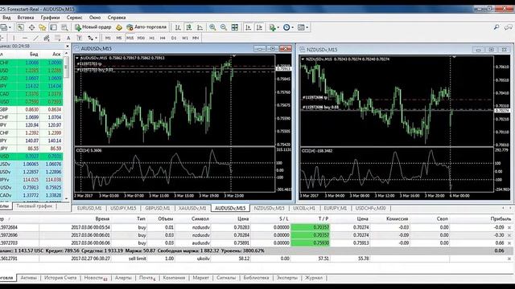This screenshot has width=515, height=289.
Task: Open the Графики menu
Action: click(x=50, y=18)
